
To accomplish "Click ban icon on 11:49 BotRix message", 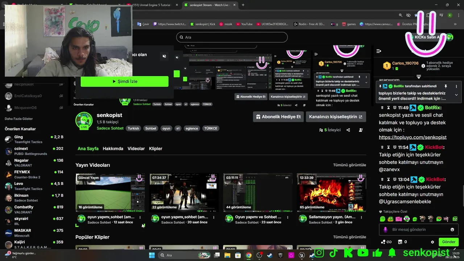I will pyautogui.click(x=394, y=108).
